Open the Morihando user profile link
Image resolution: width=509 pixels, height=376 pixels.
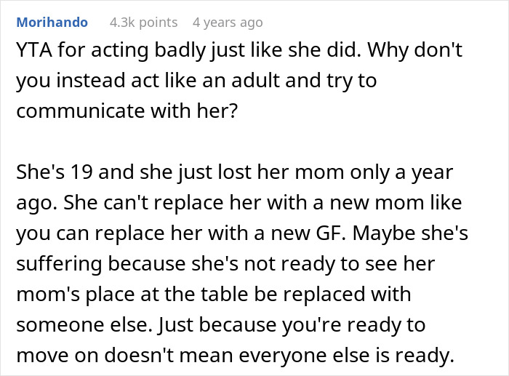pyautogui.click(x=52, y=23)
